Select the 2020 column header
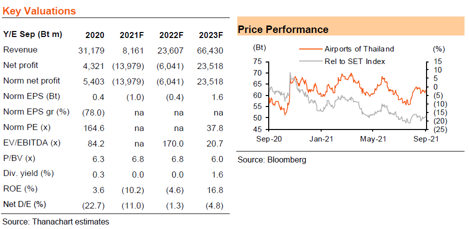The height and width of the screenshot is (229, 469). 95,35
